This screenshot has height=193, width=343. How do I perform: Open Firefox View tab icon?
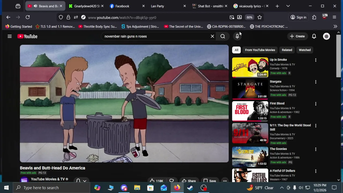18,6
